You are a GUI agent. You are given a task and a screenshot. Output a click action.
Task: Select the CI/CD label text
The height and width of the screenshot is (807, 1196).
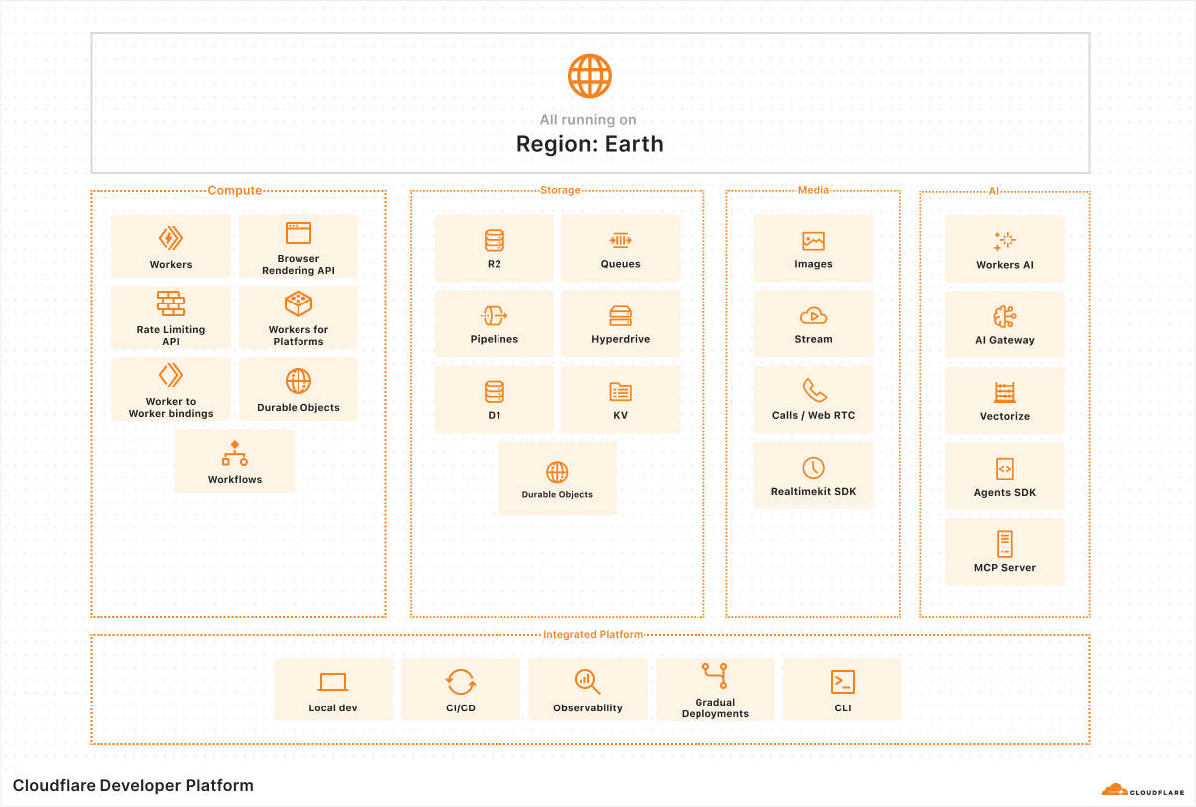[461, 708]
